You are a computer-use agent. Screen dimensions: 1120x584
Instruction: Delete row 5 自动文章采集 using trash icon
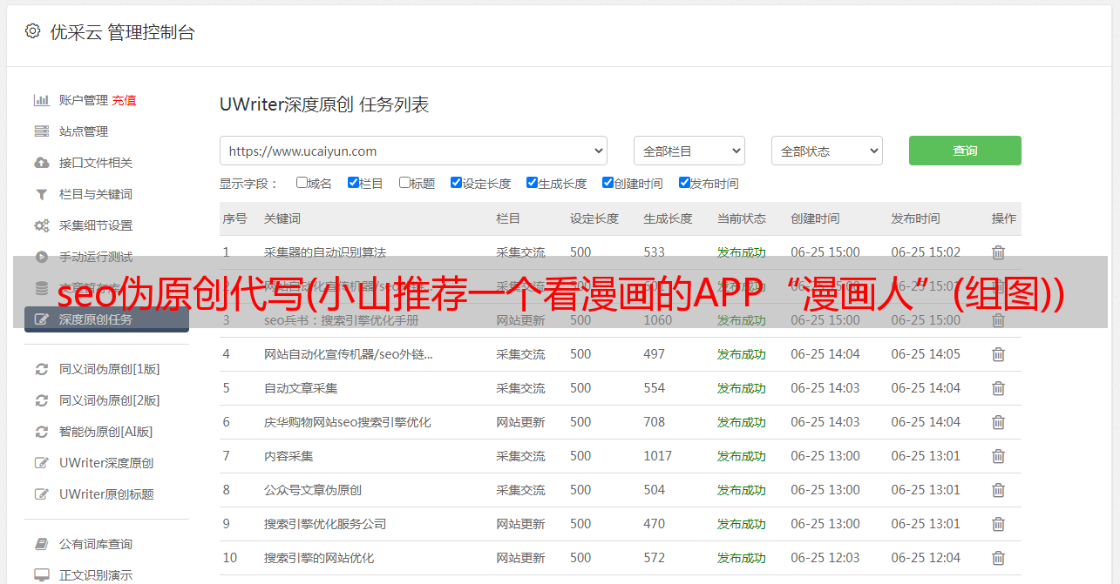tap(998, 388)
